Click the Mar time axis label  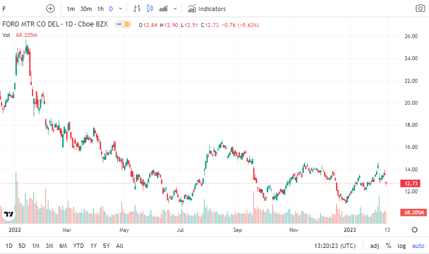(x=67, y=230)
